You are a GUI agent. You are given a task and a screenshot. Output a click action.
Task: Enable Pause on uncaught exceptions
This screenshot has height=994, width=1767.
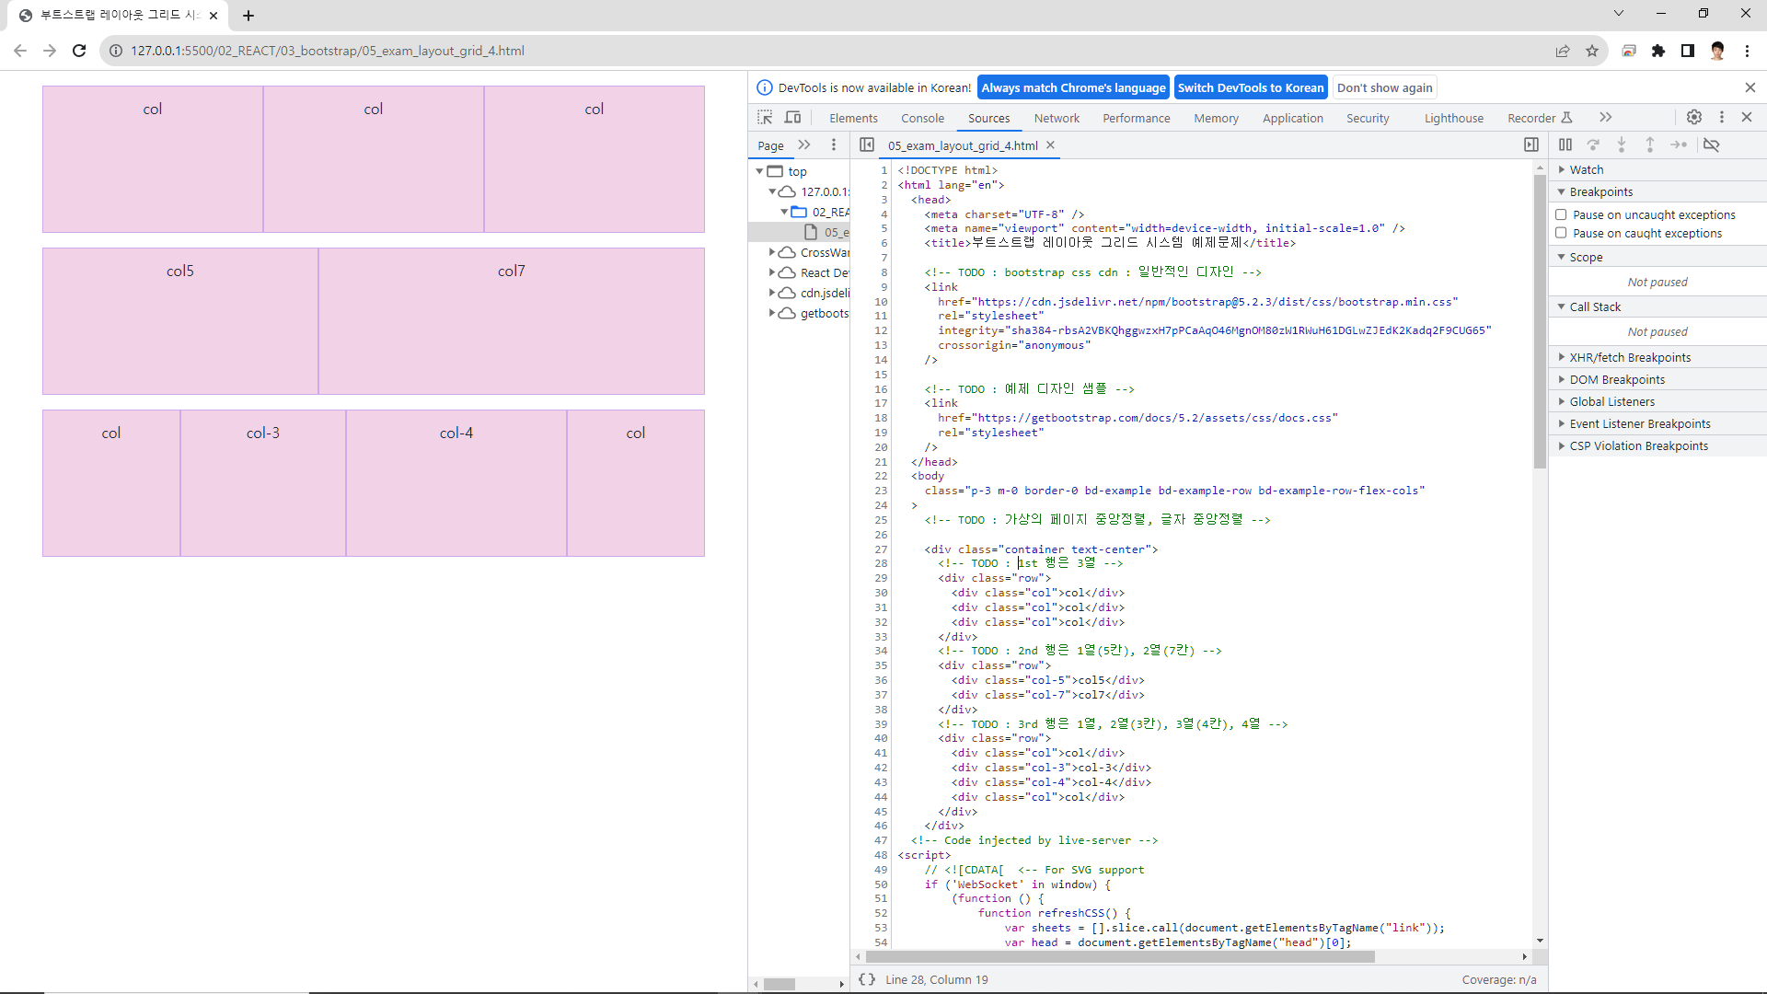[1561, 214]
